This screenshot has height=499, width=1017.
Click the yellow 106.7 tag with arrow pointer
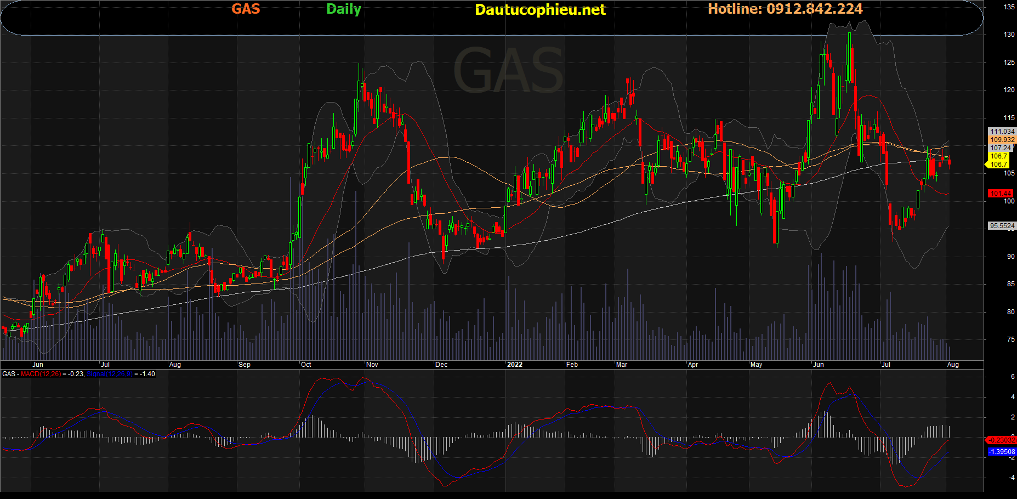(x=998, y=165)
